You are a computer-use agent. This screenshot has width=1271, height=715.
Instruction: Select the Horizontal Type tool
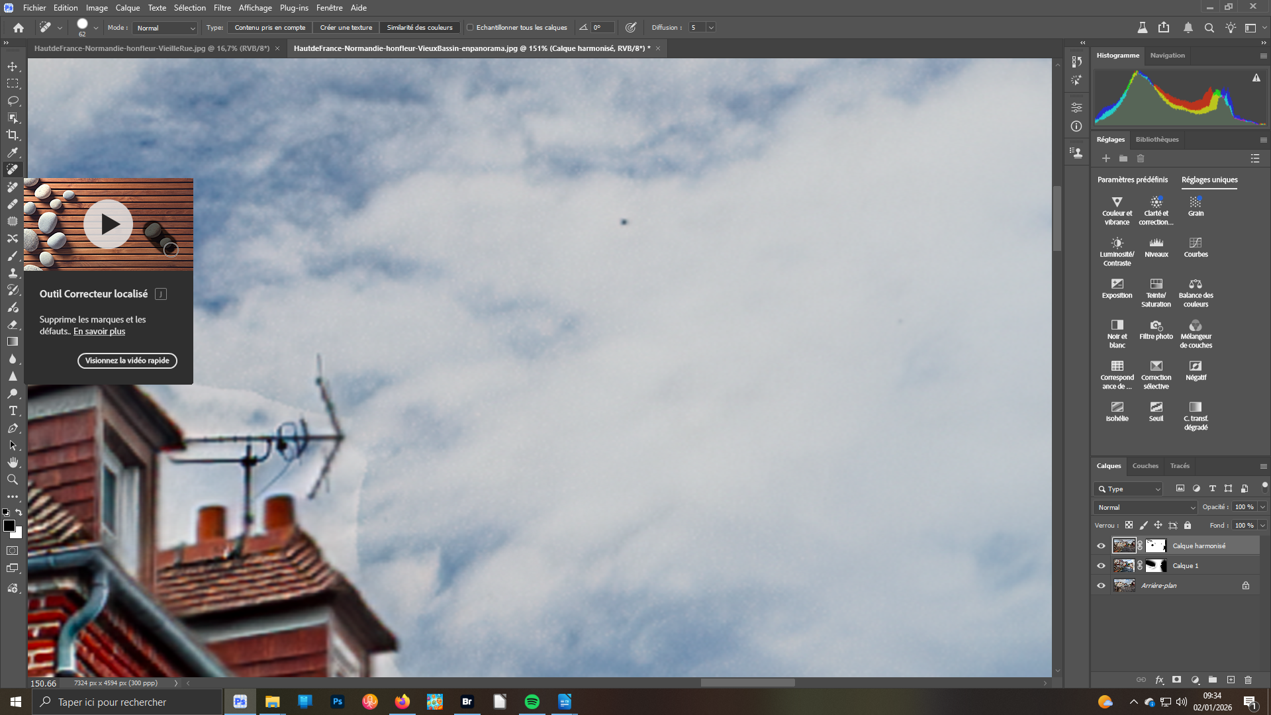coord(13,410)
